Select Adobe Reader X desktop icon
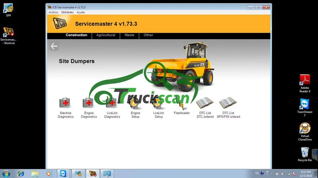 click(x=305, y=84)
